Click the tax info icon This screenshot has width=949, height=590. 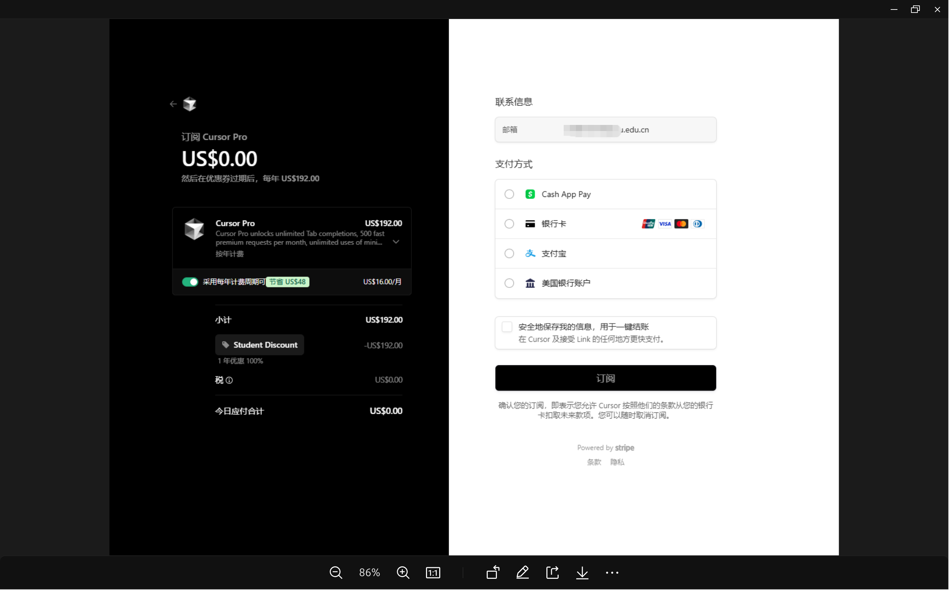[229, 381]
